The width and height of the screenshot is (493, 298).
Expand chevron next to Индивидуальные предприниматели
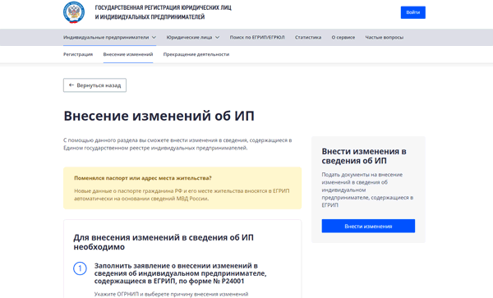pyautogui.click(x=154, y=38)
